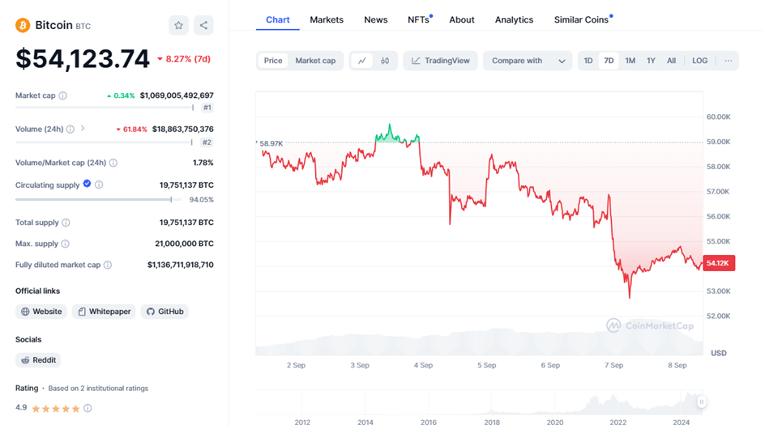Screen dimensions: 765x429
Task: Open the Markets tab
Action: click(327, 20)
